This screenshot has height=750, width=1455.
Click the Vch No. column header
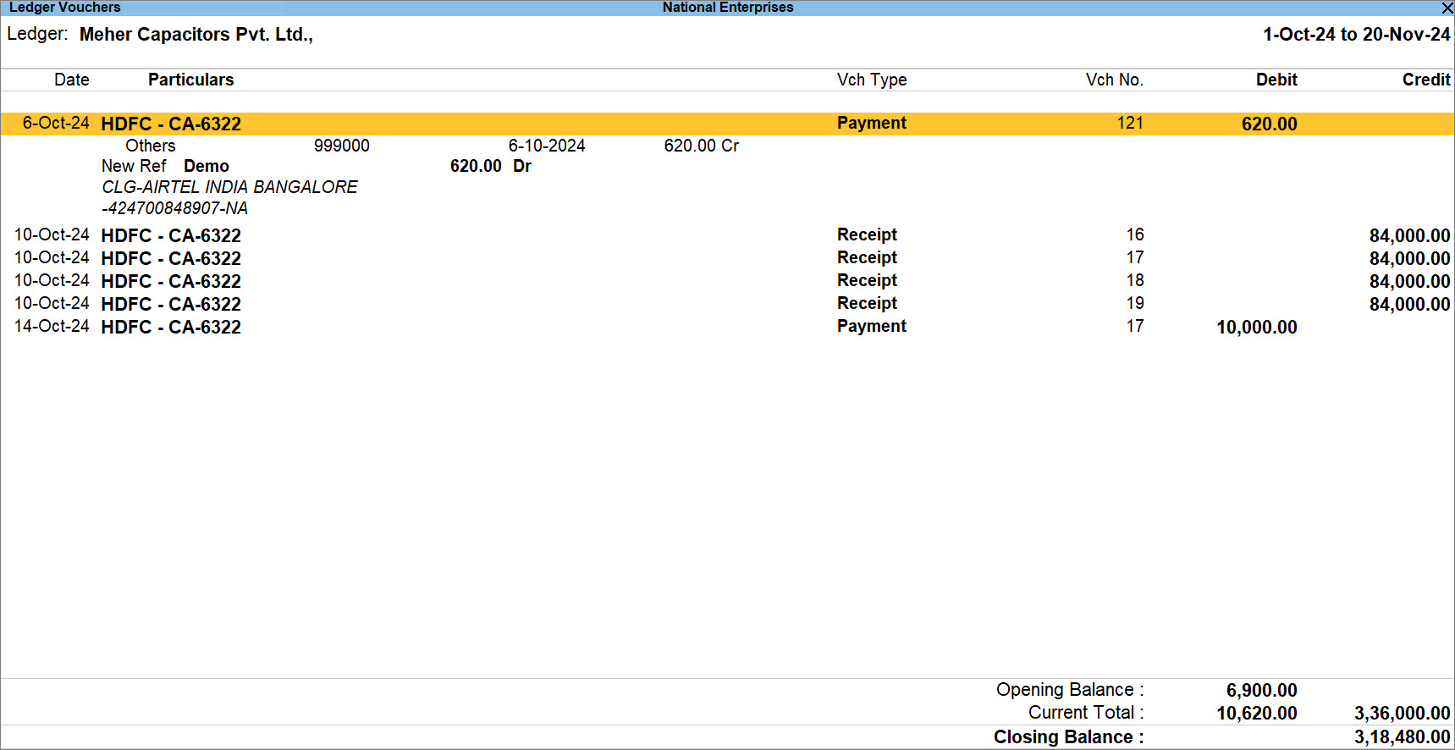pyautogui.click(x=1114, y=80)
